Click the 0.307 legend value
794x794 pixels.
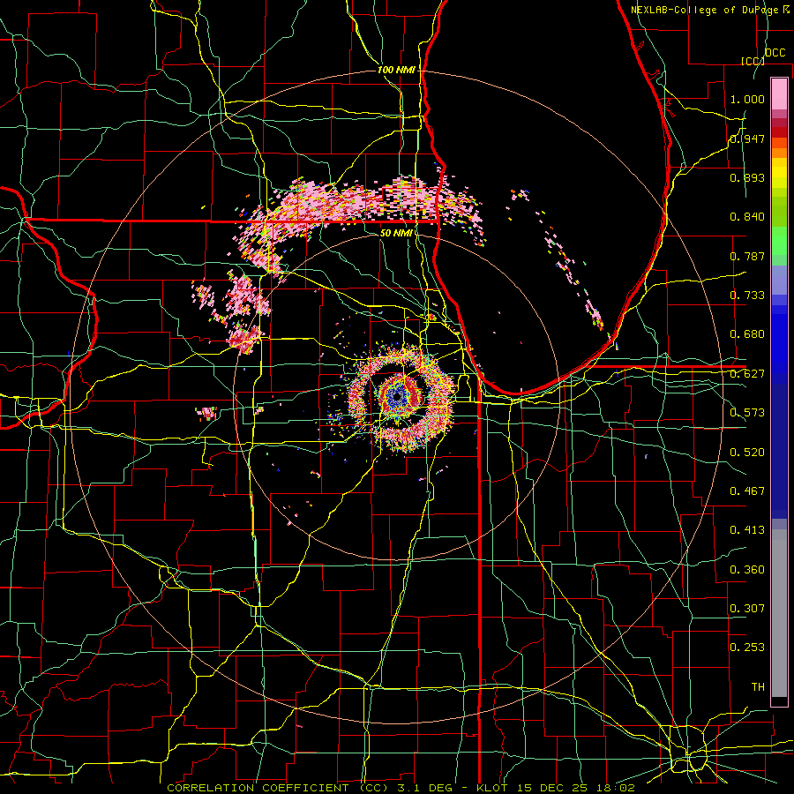[747, 609]
